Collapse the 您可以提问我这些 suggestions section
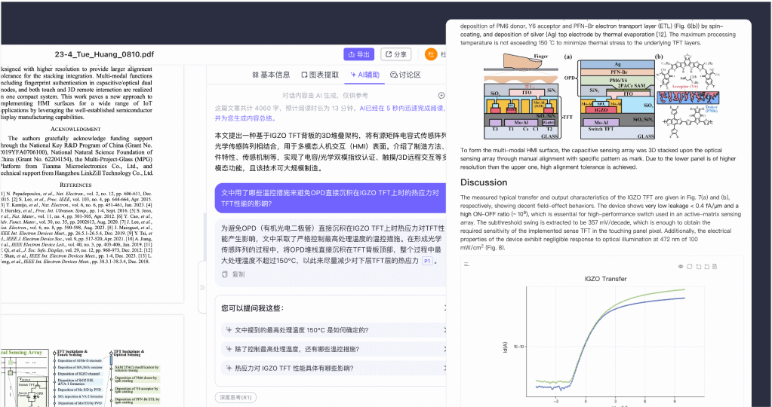Viewport: 772px width, 407px height. click(444, 308)
